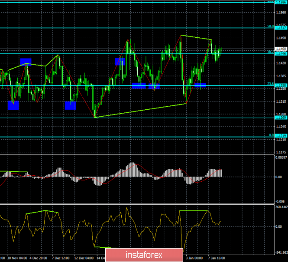Click the -341.662 oscillator scale value
288x262 pixels.
[282, 252]
